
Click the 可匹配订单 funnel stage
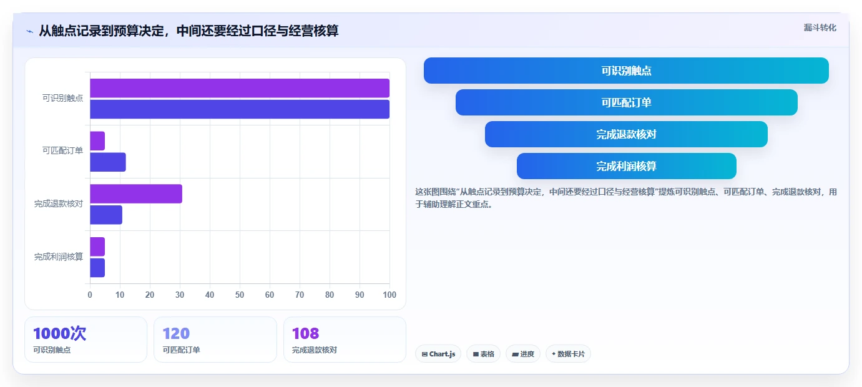[626, 102]
